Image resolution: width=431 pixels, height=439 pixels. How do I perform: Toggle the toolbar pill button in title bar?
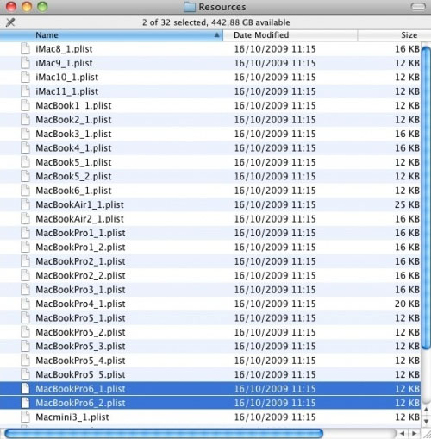(418, 7)
